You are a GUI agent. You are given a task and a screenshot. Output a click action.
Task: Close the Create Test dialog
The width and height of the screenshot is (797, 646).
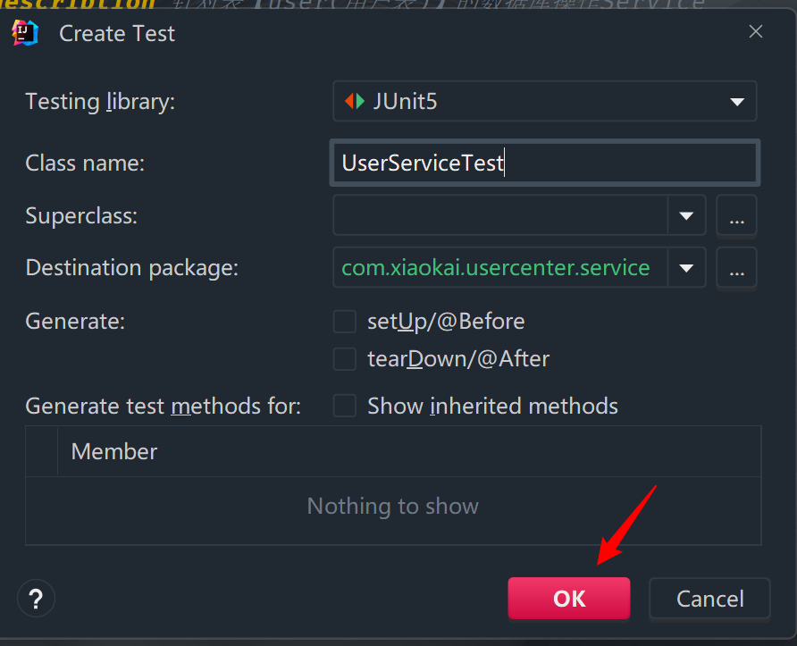coord(756,32)
